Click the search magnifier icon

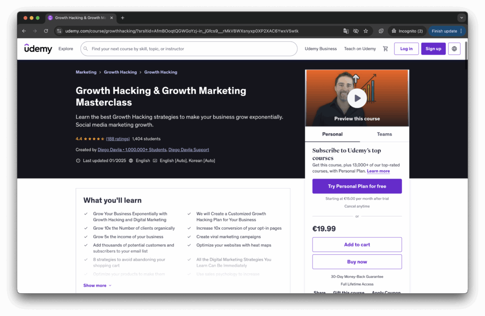(86, 49)
